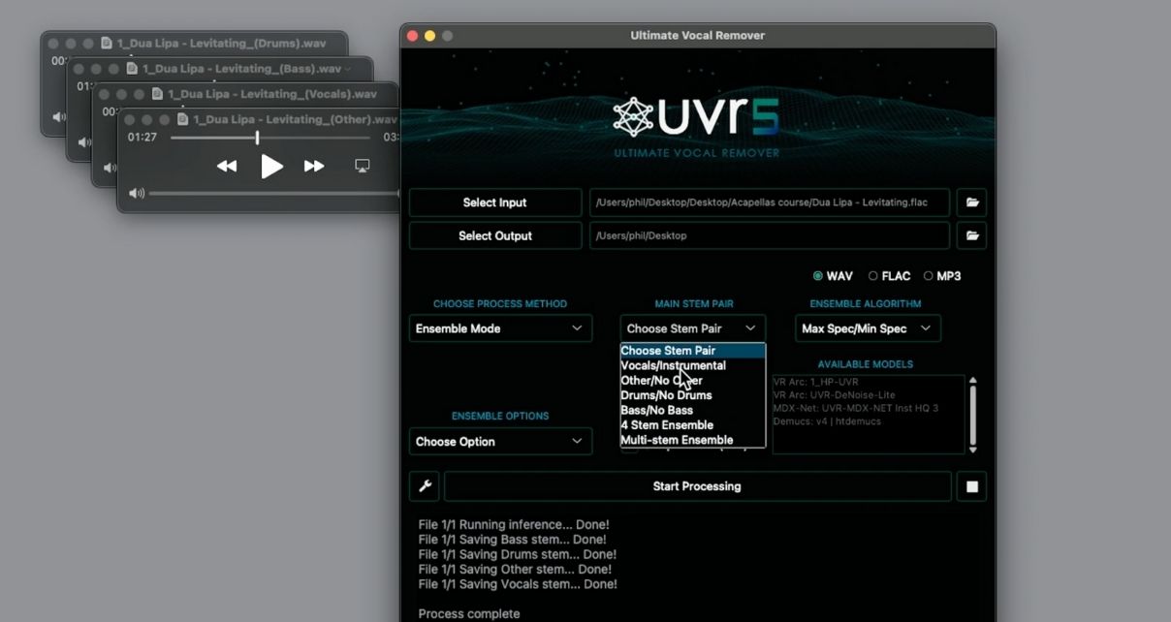Choose Vocals/Instrumental from stem pair list
The width and height of the screenshot is (1171, 622).
pyautogui.click(x=673, y=366)
